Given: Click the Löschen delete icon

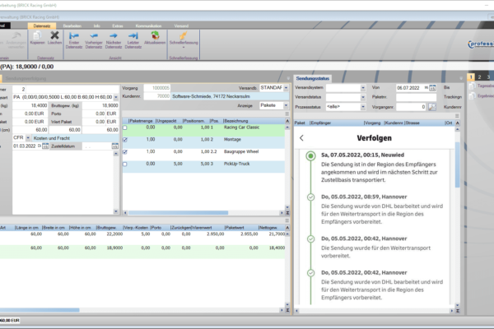Looking at the screenshot, I should click(54, 38).
